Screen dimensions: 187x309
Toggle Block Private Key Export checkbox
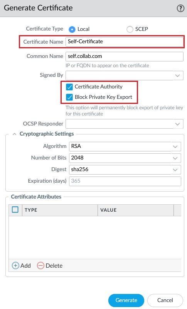[69, 97]
